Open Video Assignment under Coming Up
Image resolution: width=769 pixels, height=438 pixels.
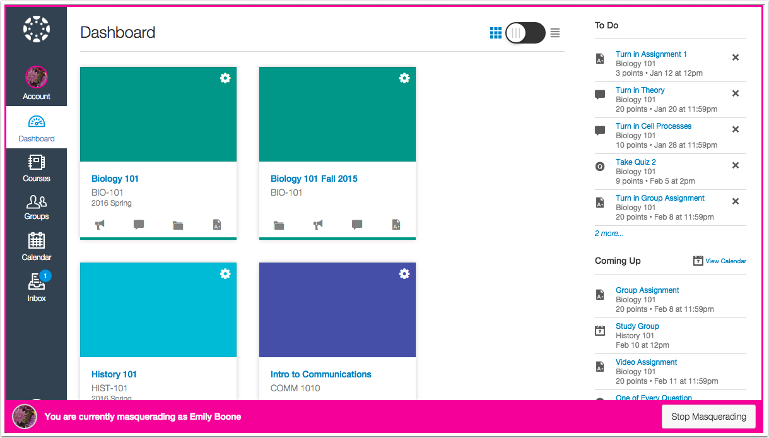pos(646,362)
